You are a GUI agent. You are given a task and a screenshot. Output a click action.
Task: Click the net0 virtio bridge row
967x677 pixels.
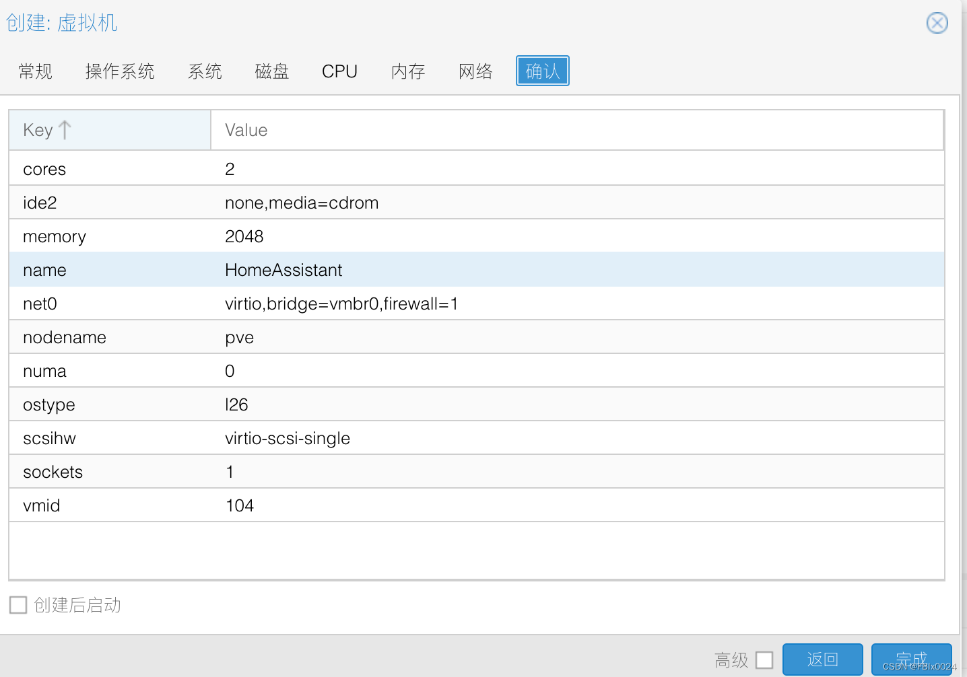[476, 304]
